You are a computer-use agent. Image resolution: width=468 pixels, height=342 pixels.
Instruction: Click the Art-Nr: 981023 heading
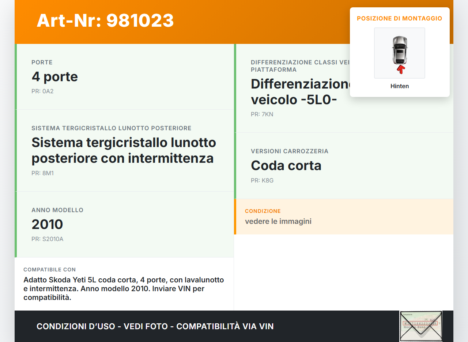tap(105, 20)
